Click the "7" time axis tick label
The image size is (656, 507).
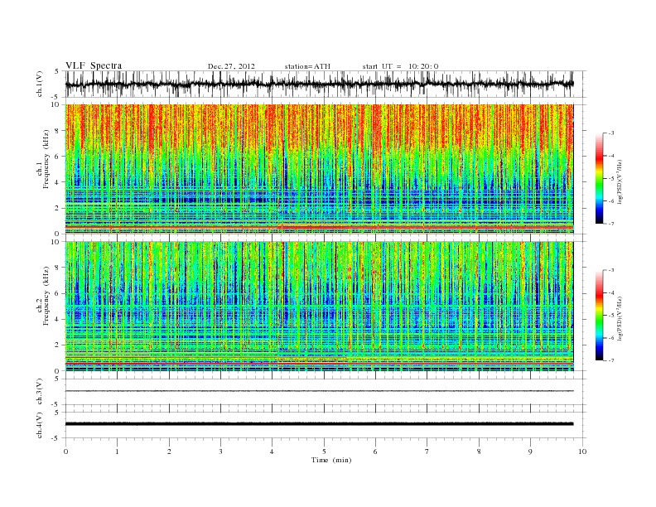pyautogui.click(x=427, y=451)
